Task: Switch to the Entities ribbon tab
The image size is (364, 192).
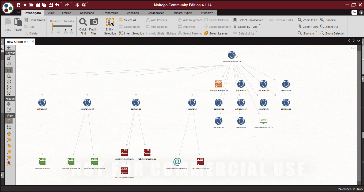Action: coord(67,13)
